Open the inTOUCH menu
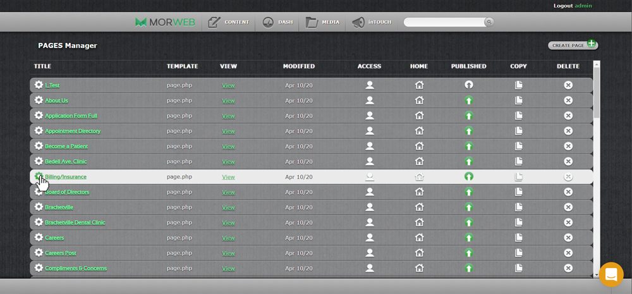This screenshot has height=294, width=632. 372,22
